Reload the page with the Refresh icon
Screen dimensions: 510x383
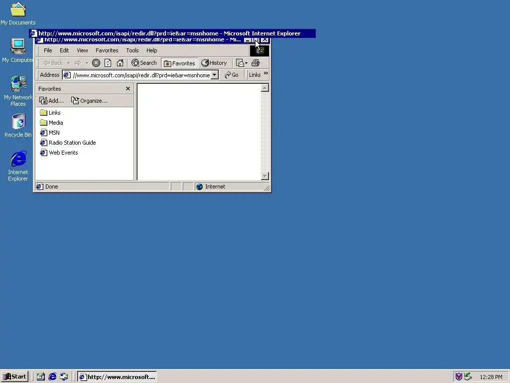coord(108,63)
